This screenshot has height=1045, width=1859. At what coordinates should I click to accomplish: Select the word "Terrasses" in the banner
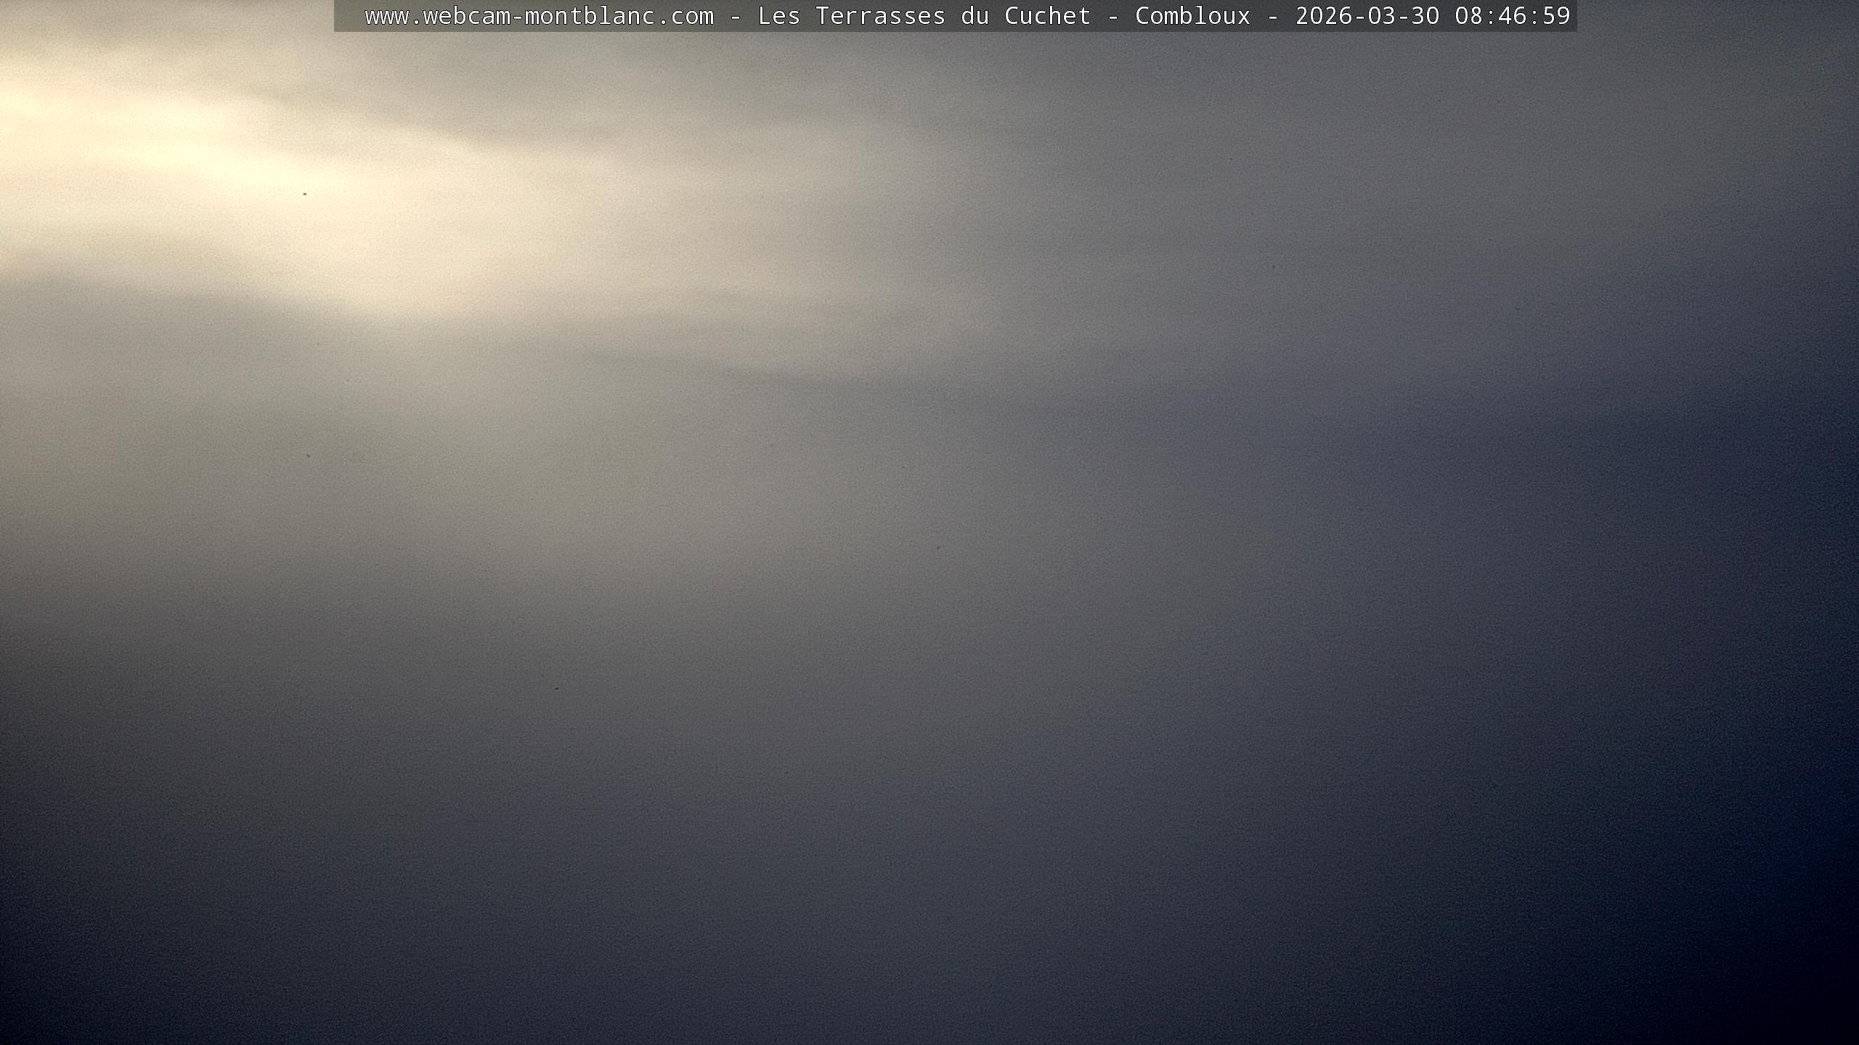click(880, 16)
